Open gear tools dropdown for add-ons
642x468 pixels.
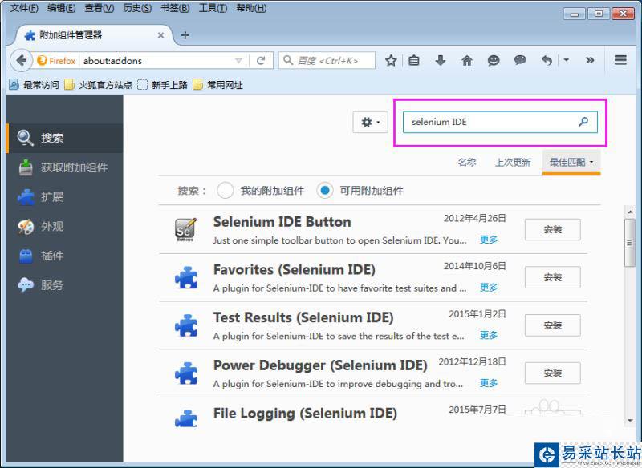371,122
